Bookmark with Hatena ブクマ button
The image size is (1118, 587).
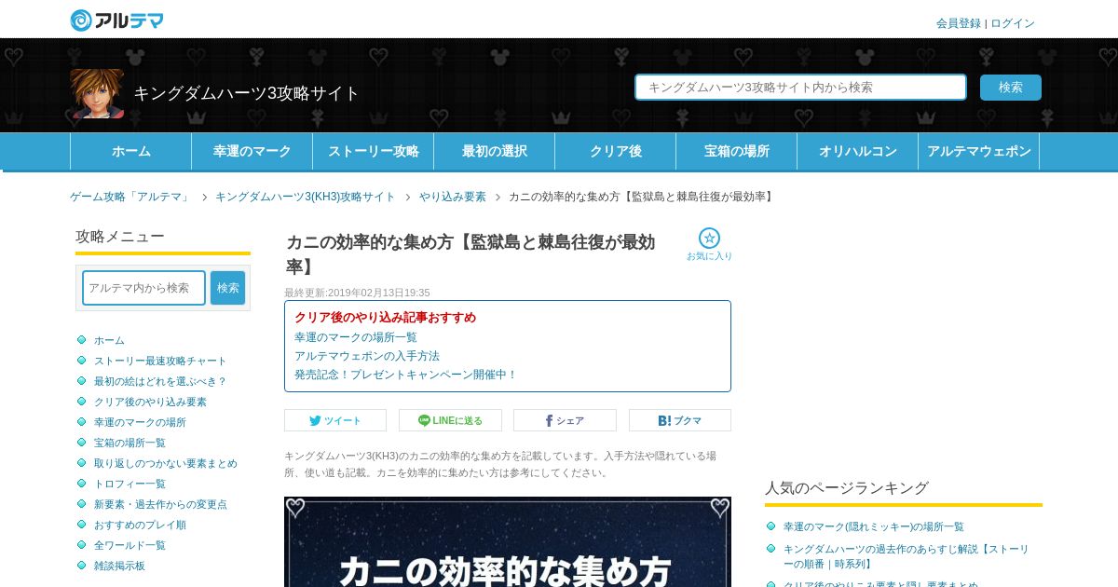680,420
